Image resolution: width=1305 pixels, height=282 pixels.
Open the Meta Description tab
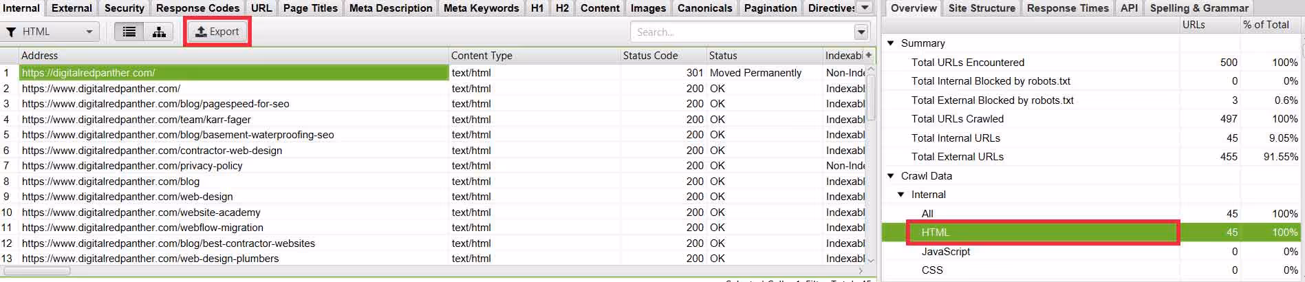pos(391,8)
